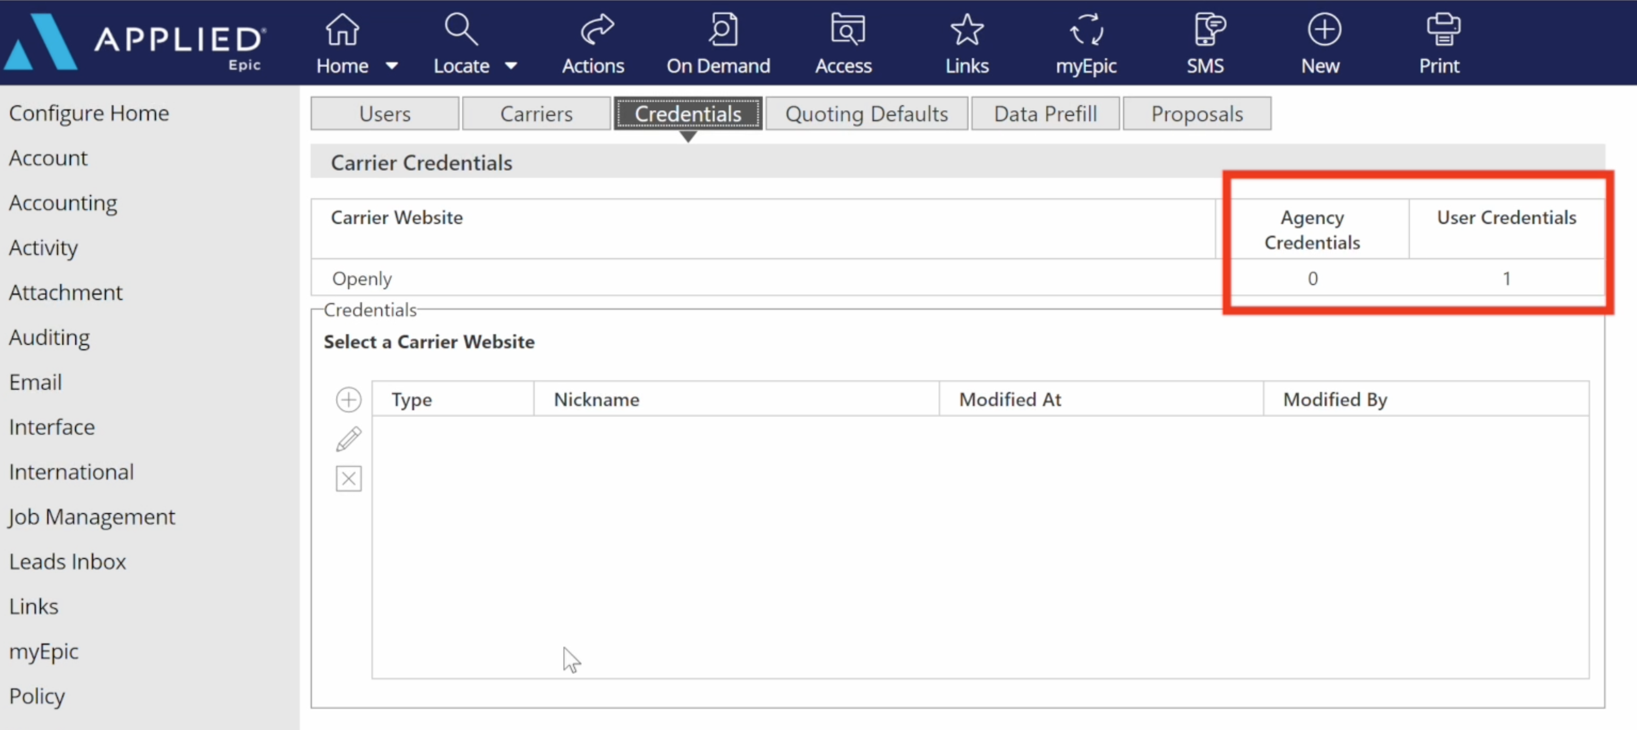Open Leads Inbox in sidebar
The height and width of the screenshot is (730, 1637).
tap(67, 562)
